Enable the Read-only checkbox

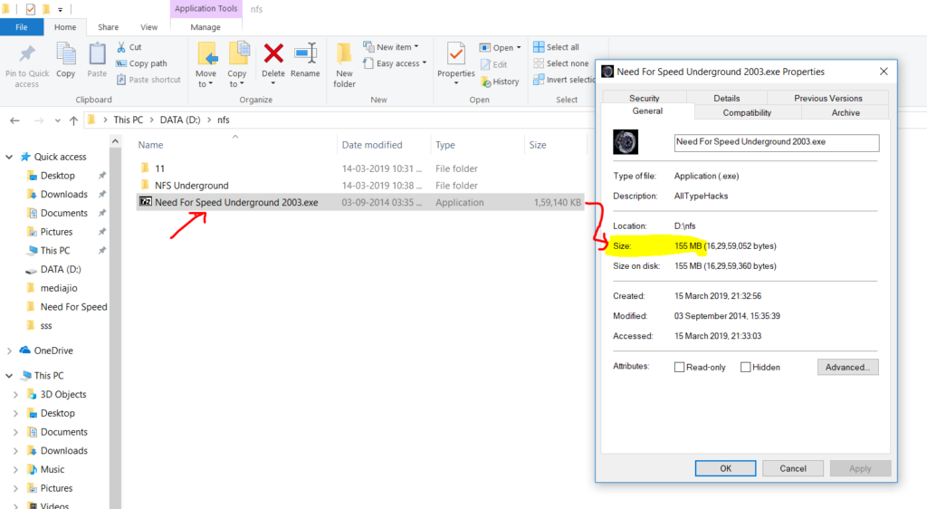point(679,368)
